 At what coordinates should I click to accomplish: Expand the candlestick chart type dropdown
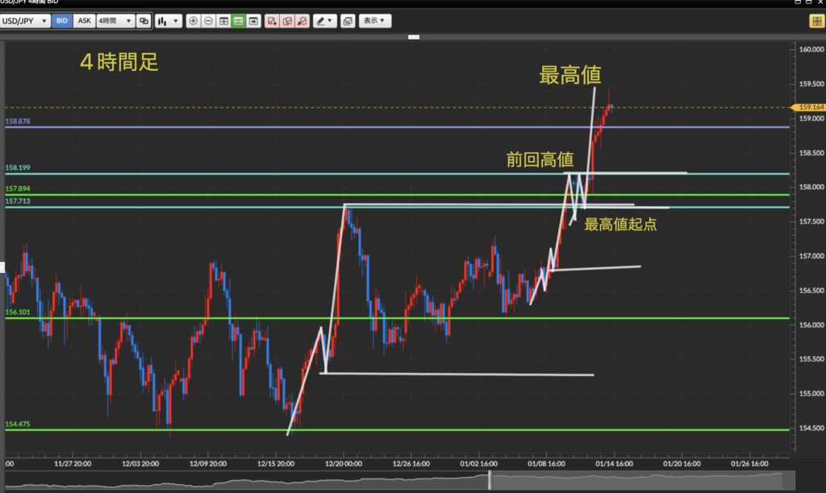[x=168, y=21]
